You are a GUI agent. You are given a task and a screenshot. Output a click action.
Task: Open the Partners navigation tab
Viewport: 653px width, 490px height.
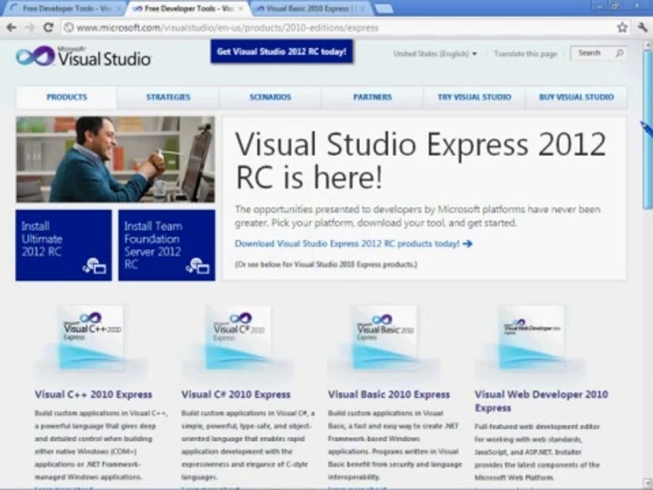[372, 97]
